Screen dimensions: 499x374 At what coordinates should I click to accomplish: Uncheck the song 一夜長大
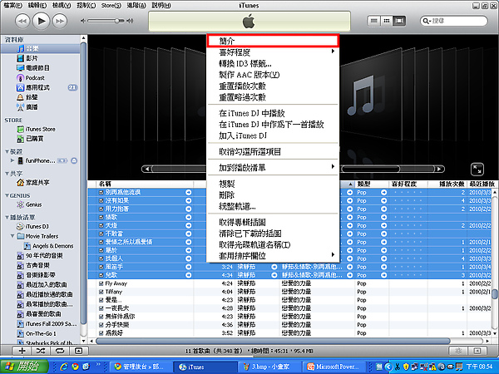click(x=101, y=308)
